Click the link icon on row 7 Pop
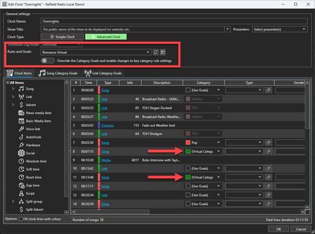Viewport: 315px width, 234px height. pos(267,142)
